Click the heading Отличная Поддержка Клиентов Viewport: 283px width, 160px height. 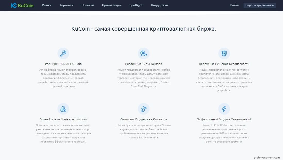[x=144, y=119]
